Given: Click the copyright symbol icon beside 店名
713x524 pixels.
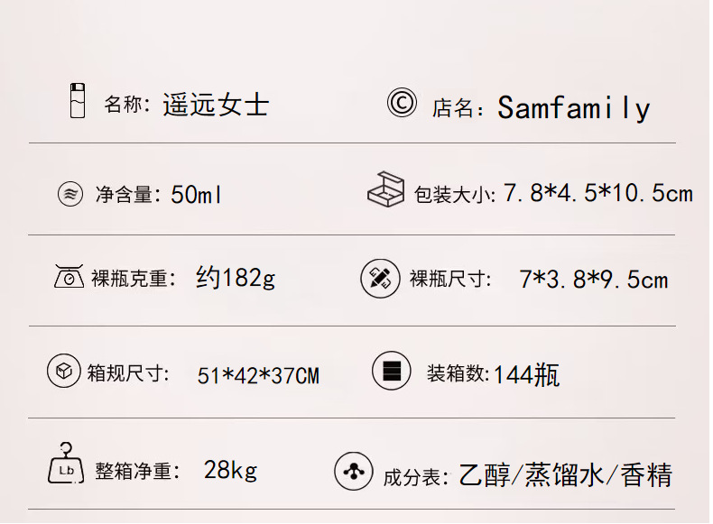Looking at the screenshot, I should [x=402, y=103].
